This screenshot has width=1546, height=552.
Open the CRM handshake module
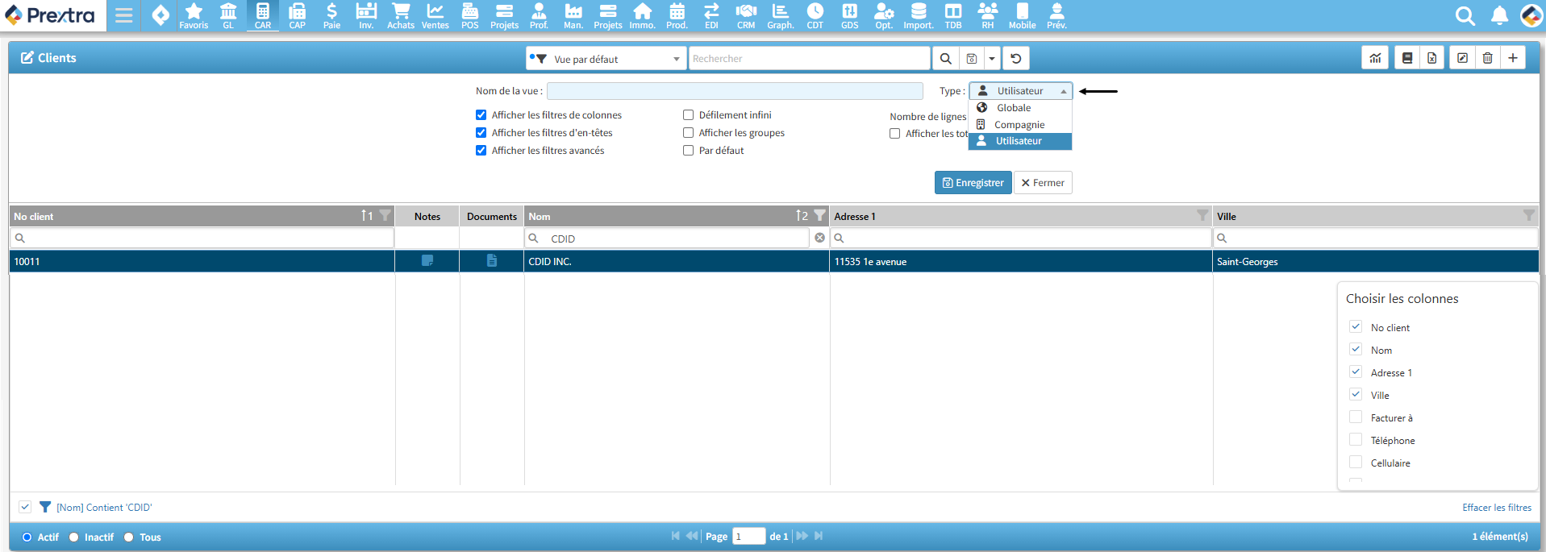point(746,15)
